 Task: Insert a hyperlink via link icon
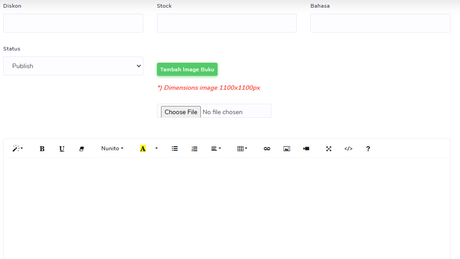[x=267, y=148]
